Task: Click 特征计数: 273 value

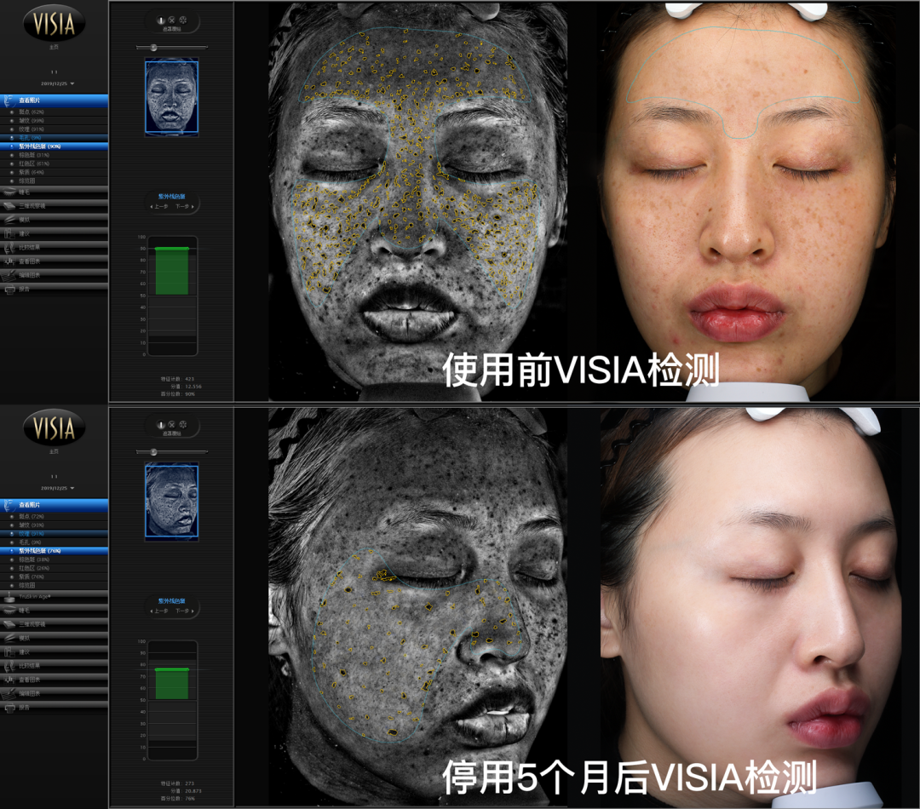Action: pos(177,783)
